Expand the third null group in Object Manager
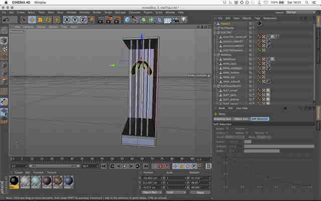Screen dimensions: 321x201 tap(215, 55)
